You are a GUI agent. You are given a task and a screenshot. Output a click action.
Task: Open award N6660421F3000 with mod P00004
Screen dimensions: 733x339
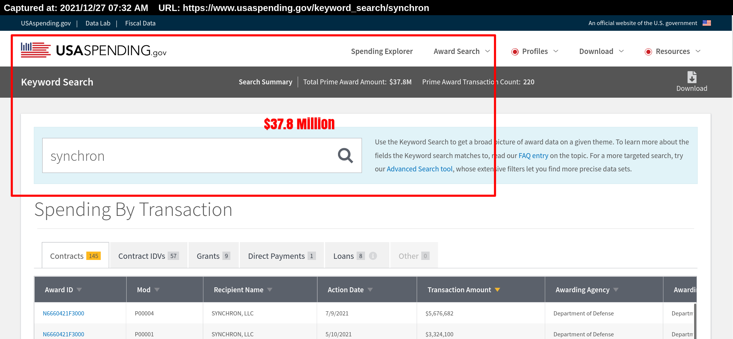(63, 313)
